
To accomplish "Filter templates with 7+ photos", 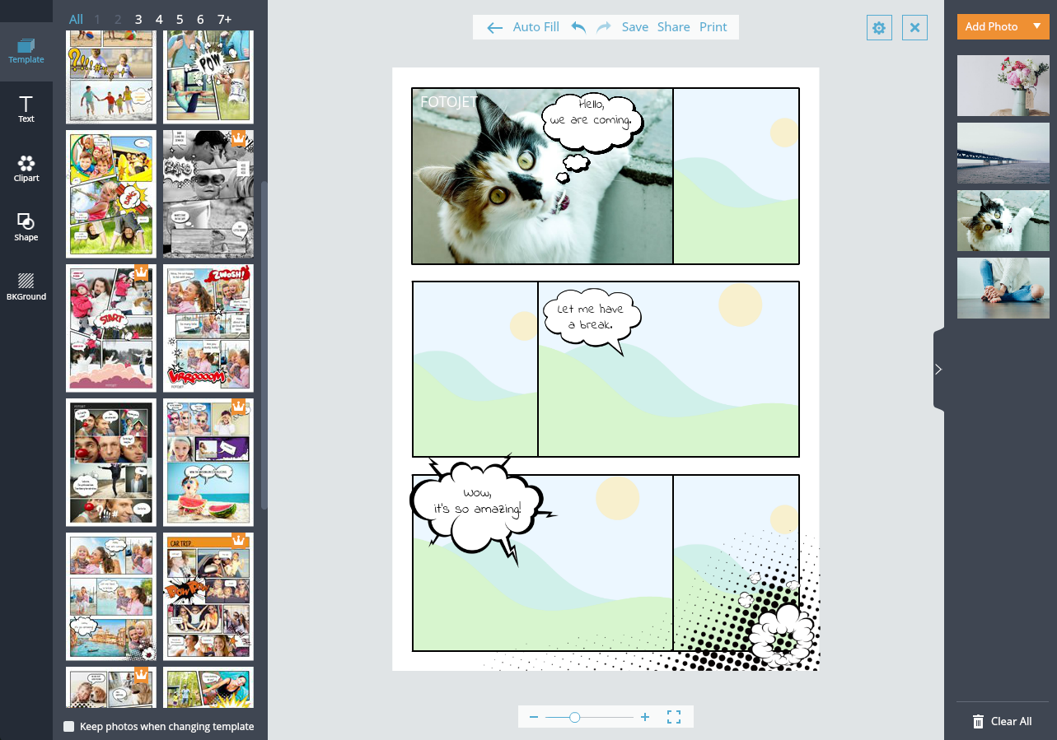I will tap(224, 19).
